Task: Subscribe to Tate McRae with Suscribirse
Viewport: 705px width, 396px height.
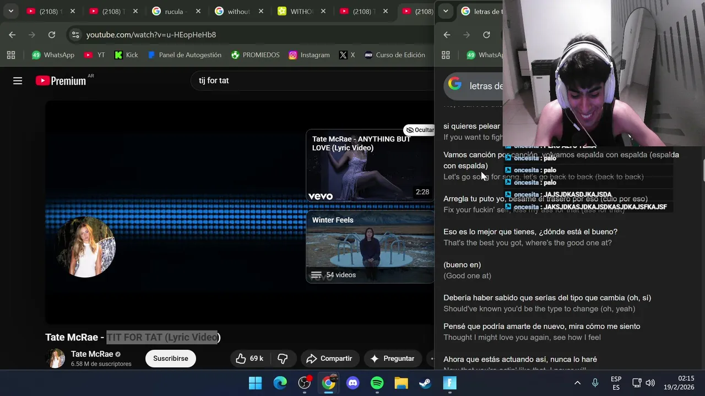Action: [170, 359]
